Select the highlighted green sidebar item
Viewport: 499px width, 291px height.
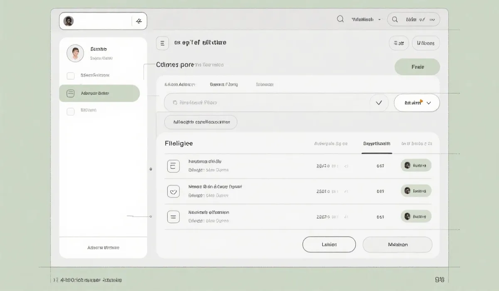pyautogui.click(x=99, y=94)
